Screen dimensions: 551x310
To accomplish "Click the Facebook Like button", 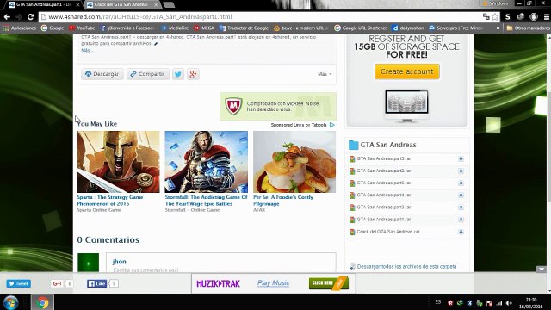I will (x=96, y=283).
